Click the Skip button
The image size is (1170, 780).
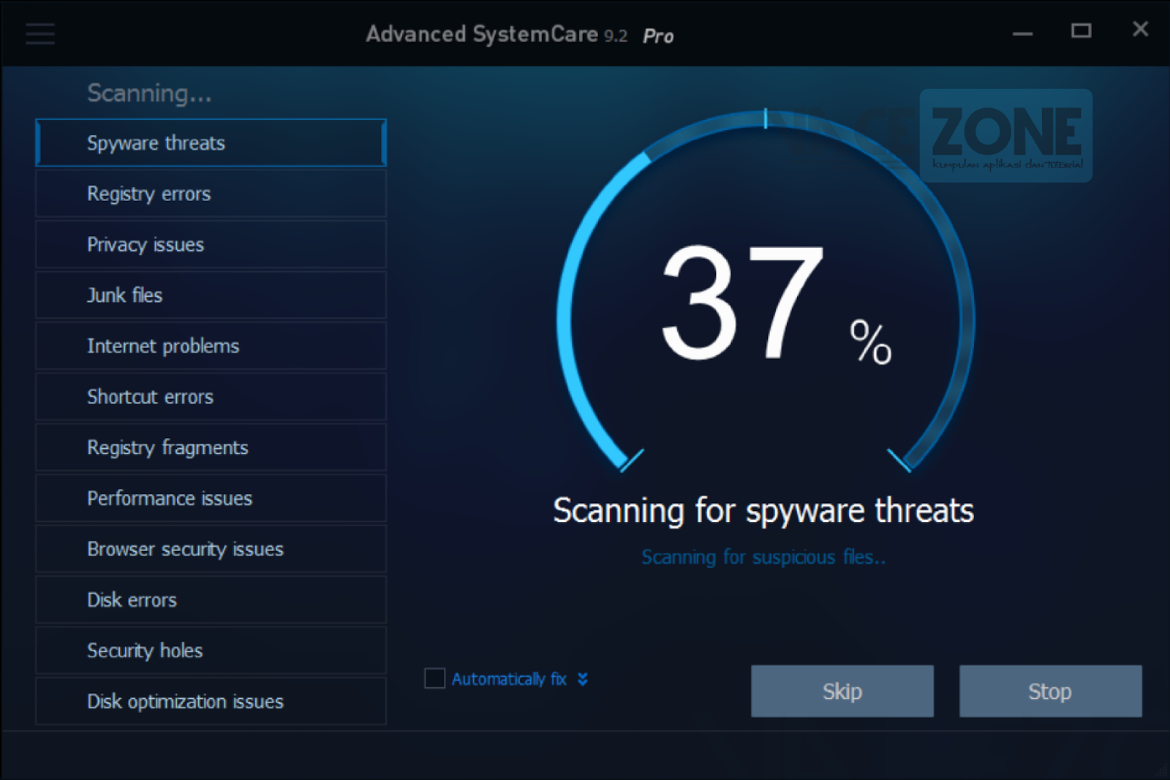(x=842, y=691)
